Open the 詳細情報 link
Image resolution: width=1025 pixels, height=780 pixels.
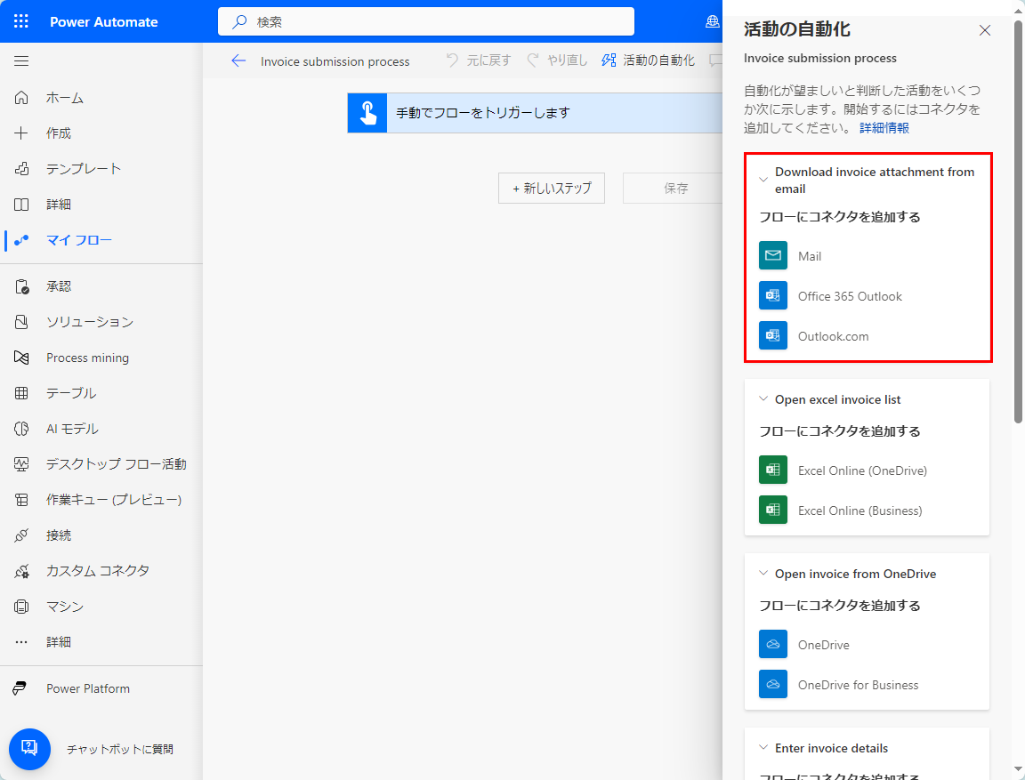(x=884, y=127)
